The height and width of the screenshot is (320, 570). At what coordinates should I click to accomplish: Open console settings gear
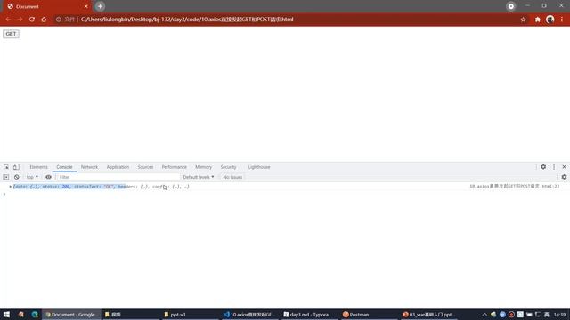[x=564, y=177]
